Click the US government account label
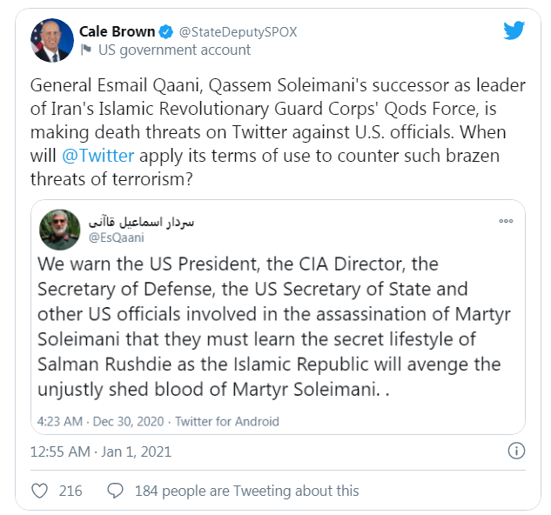This screenshot has width=551, height=515. point(174,50)
